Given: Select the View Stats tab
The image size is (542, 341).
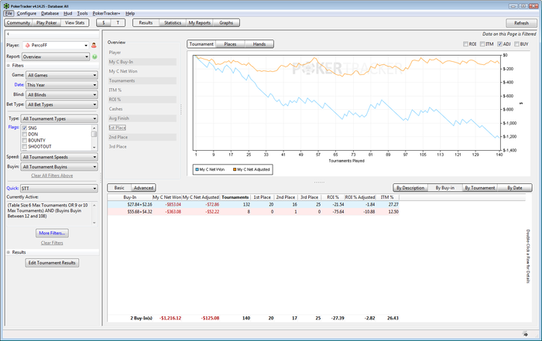Looking at the screenshot, I should [x=74, y=22].
